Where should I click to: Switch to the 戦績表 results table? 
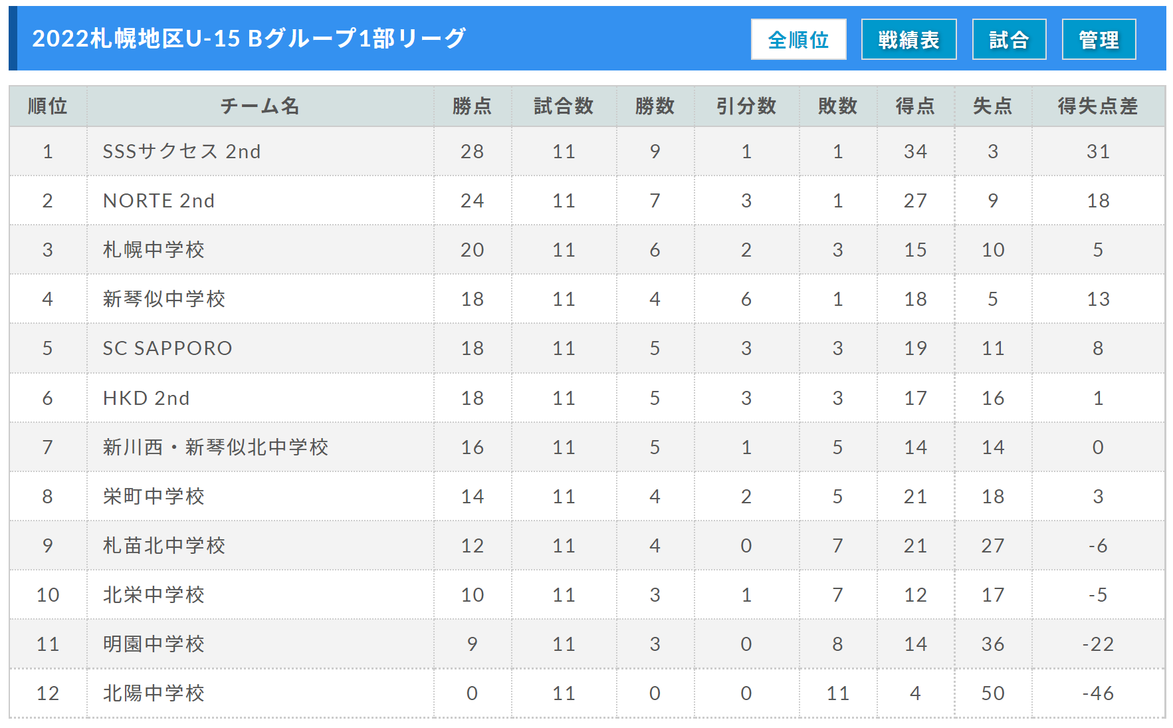908,40
